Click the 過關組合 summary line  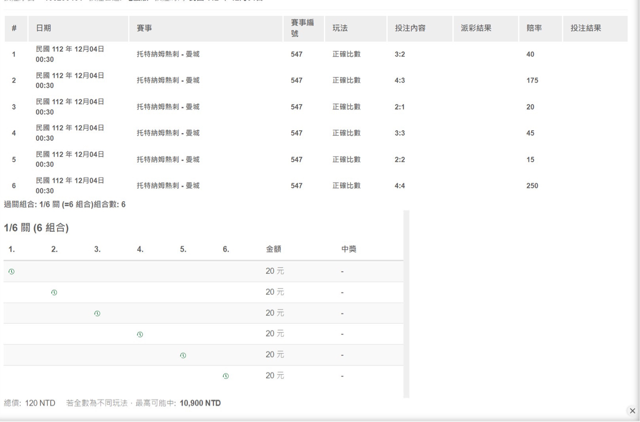(64, 204)
